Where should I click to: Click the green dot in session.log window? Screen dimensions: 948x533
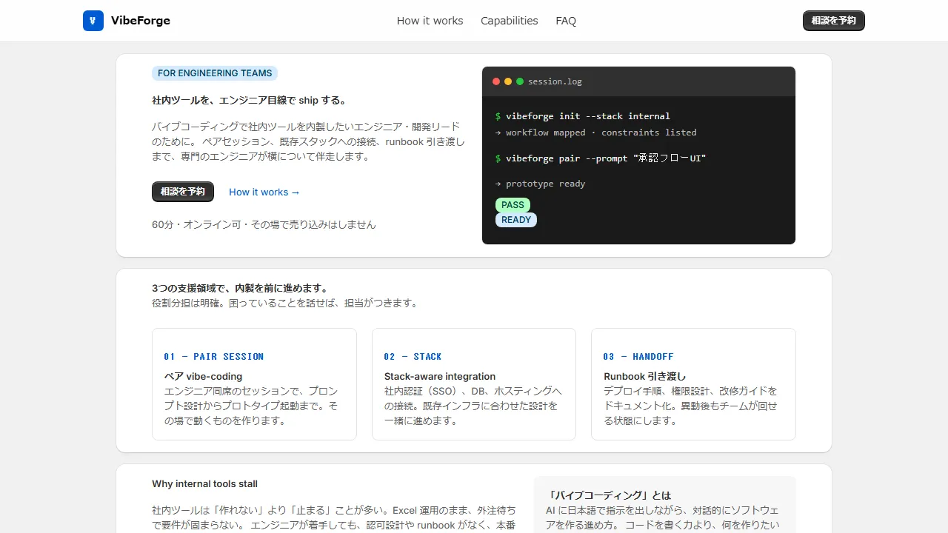(x=520, y=81)
